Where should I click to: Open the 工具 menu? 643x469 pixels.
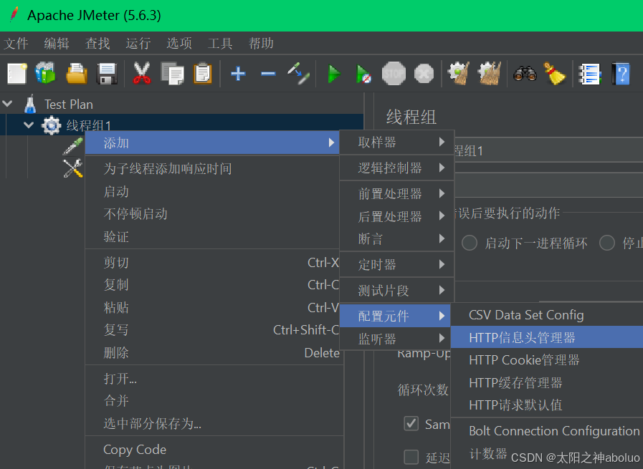(x=220, y=44)
